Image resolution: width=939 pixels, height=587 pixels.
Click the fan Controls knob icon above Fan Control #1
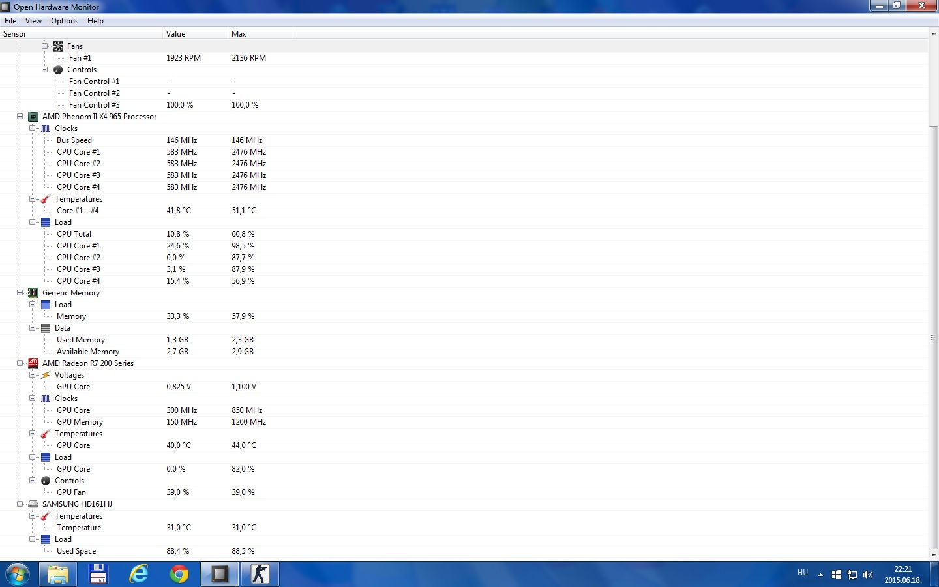[x=58, y=70]
